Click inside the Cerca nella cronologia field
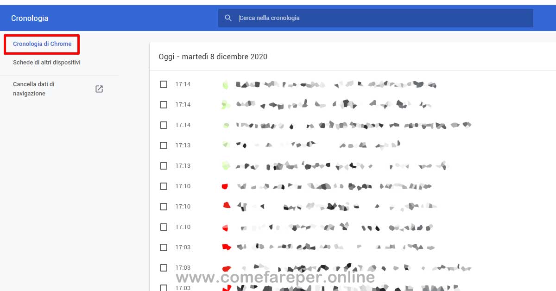 point(324,18)
